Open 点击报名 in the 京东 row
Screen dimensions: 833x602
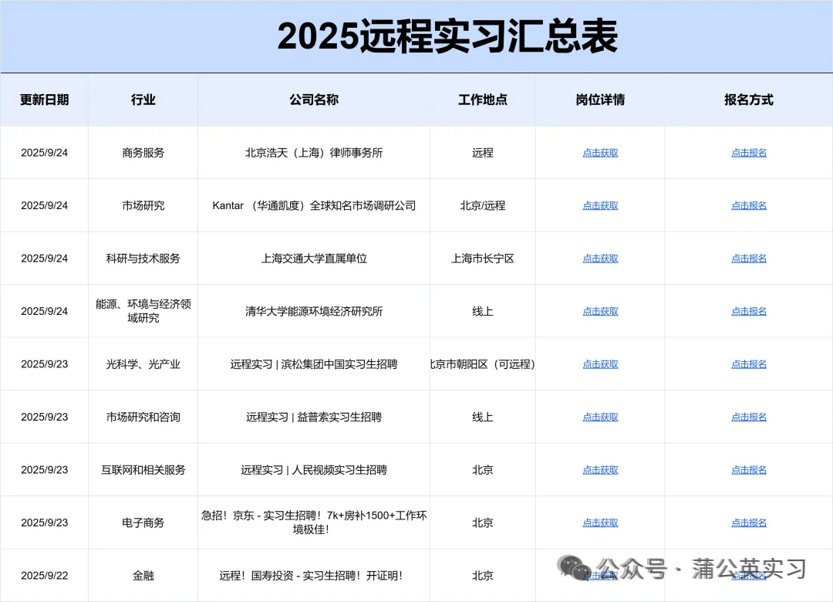[749, 523]
